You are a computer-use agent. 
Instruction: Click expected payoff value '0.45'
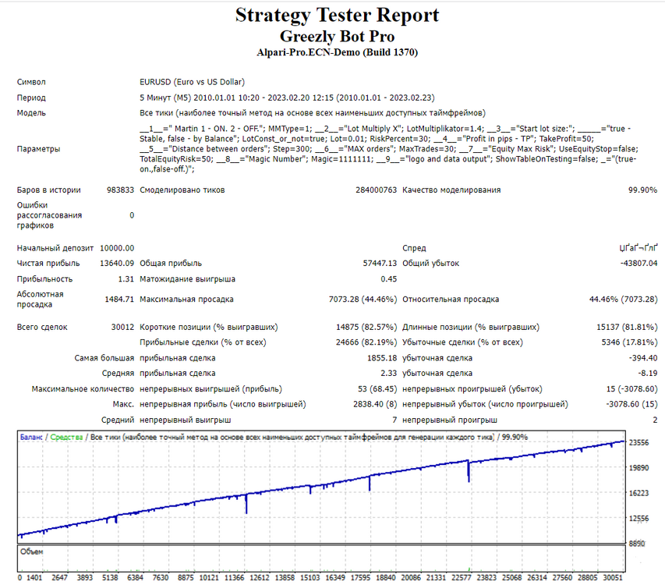pyautogui.click(x=389, y=279)
